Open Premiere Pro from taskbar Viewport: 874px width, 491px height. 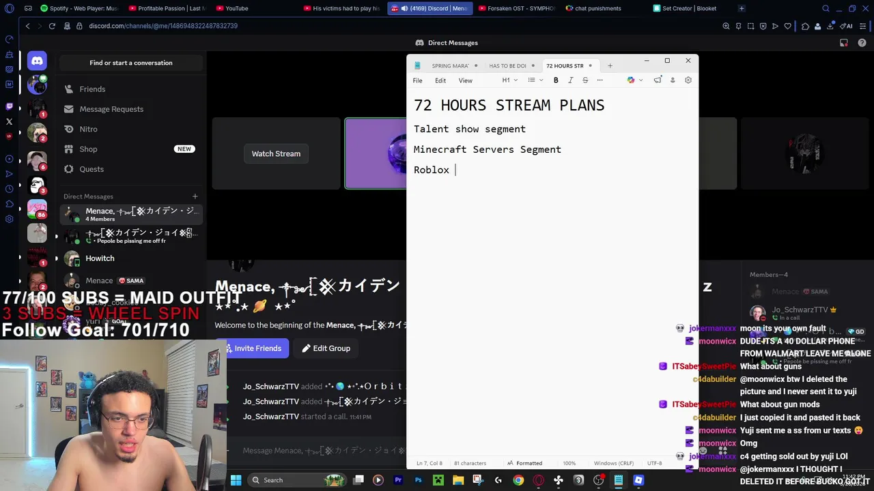click(398, 480)
